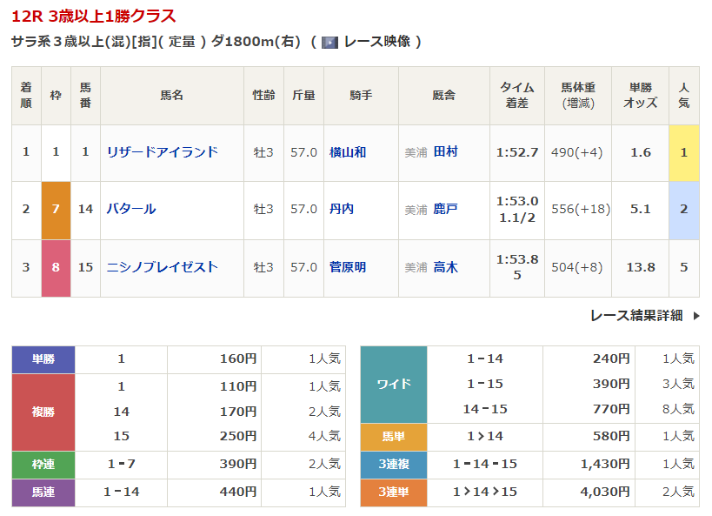712x516 pixels.
Task: Click the pink frame 8 swatch
Action: tap(56, 267)
